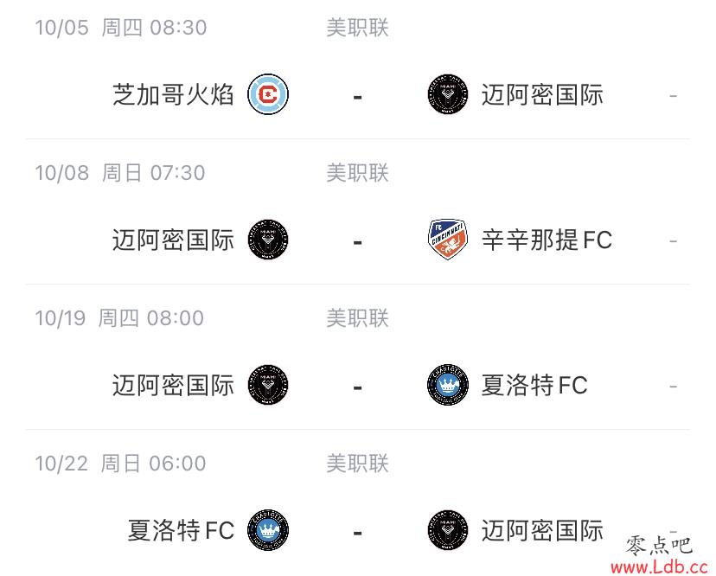Viewport: 716px width, 576px height.
Task: Select 迈阿密国际 name in the 10/08 match
Action: 173,240
